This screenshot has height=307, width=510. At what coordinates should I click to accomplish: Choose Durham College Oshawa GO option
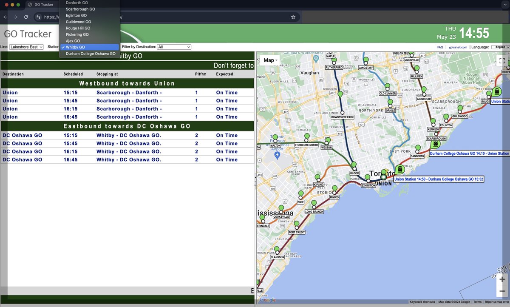pyautogui.click(x=91, y=54)
